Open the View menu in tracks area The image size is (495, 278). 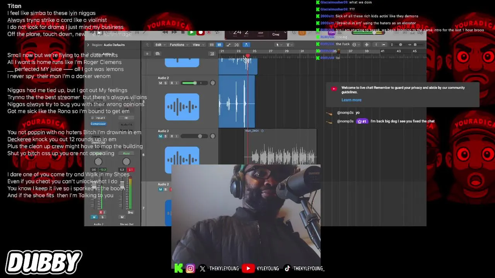(198, 45)
